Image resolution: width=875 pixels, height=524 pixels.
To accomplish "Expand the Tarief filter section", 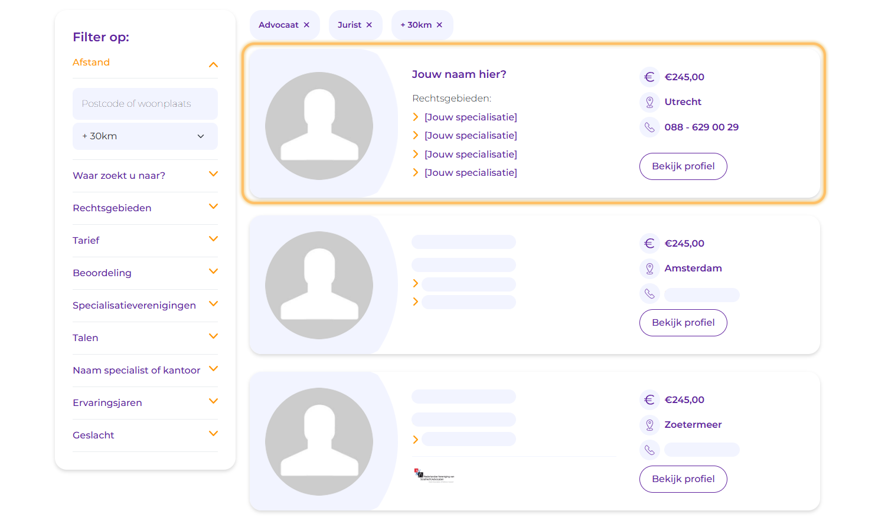I will tap(213, 239).
